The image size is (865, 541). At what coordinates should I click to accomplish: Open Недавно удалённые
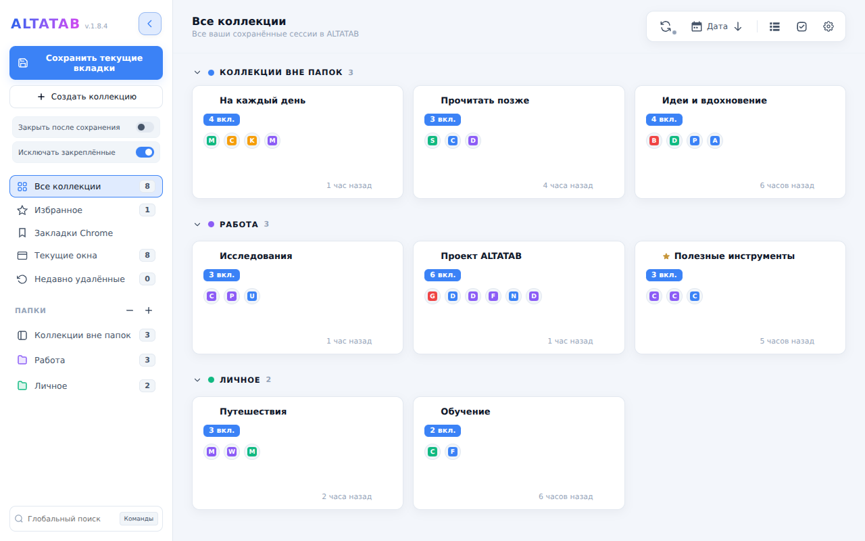(x=86, y=279)
